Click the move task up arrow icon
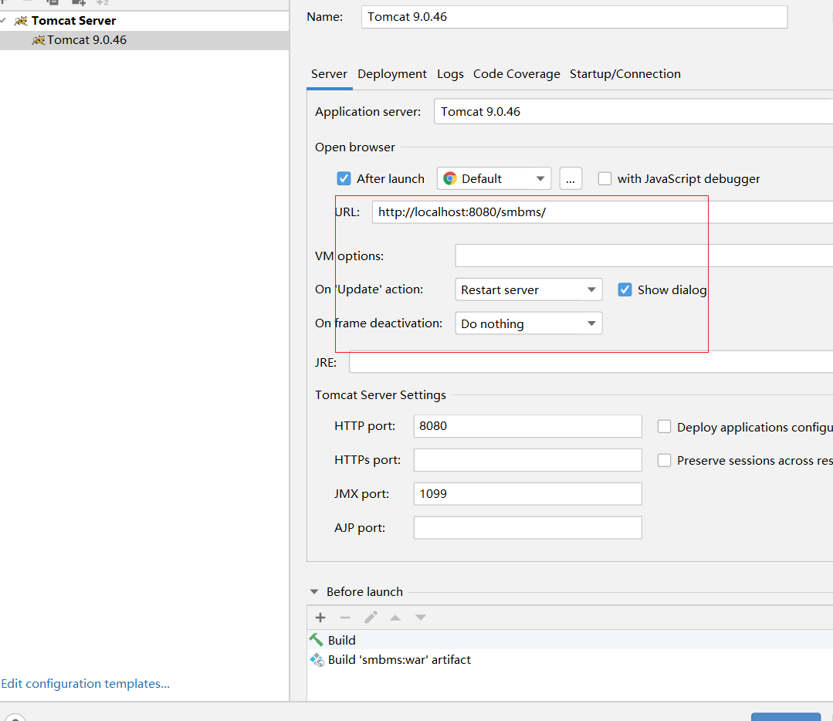 pos(395,618)
